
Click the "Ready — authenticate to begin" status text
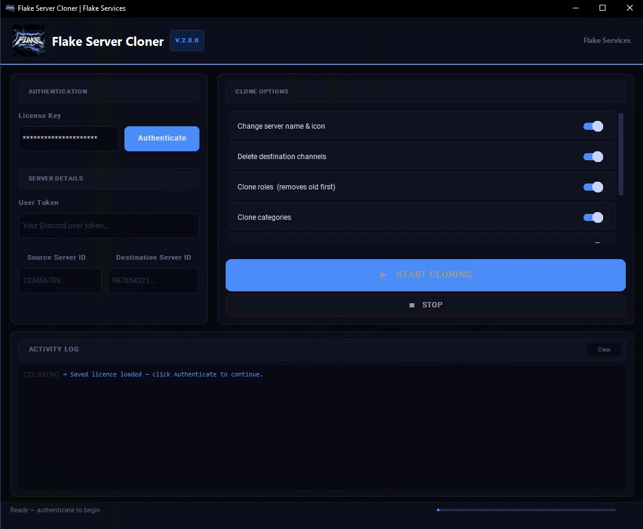tap(55, 510)
